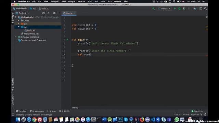Image resolution: width=219 pixels, height=123 pixels.
Task: Run with coverage icon in toolbar
Action: (x=184, y=9)
